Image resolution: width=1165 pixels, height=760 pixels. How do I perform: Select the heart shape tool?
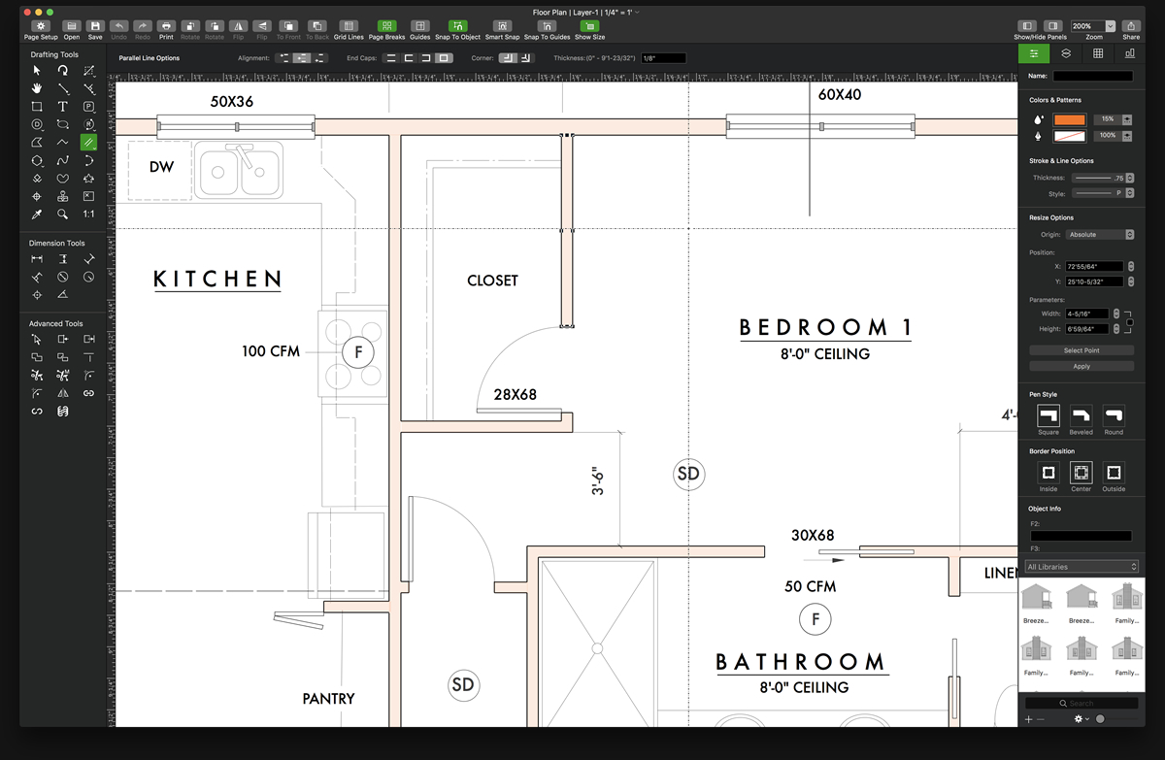[x=62, y=178]
